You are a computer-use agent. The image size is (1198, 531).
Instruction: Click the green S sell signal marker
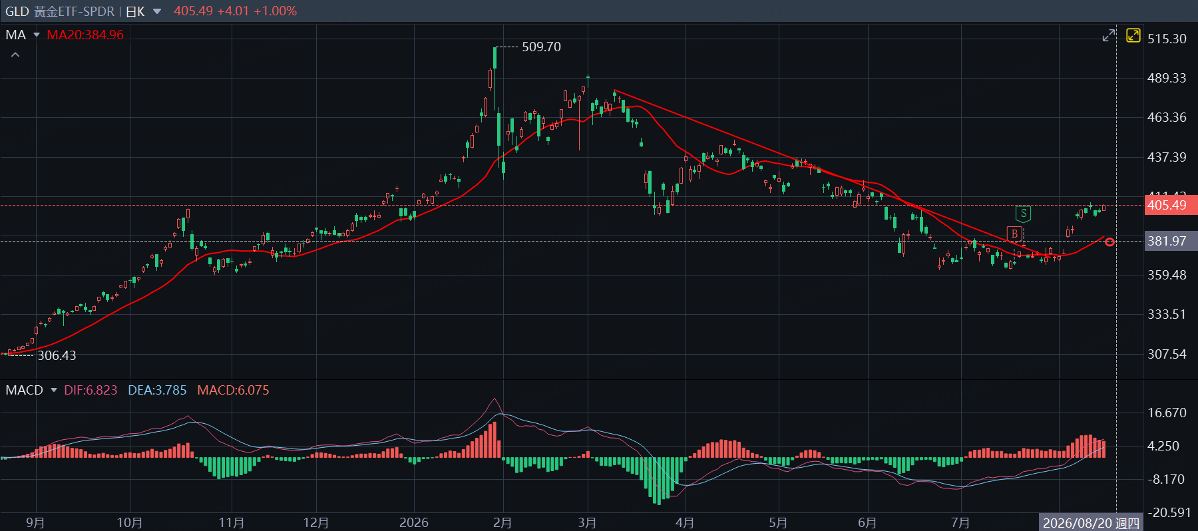pyautogui.click(x=1023, y=214)
